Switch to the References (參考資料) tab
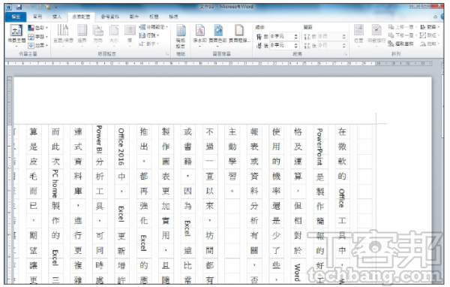 (x=110, y=17)
